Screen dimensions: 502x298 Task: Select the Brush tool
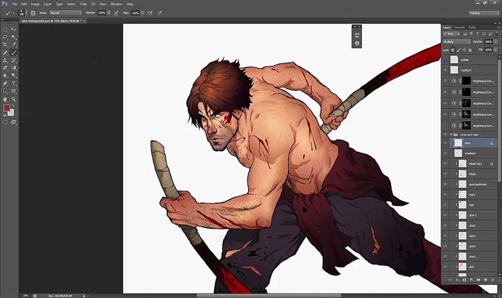14,53
